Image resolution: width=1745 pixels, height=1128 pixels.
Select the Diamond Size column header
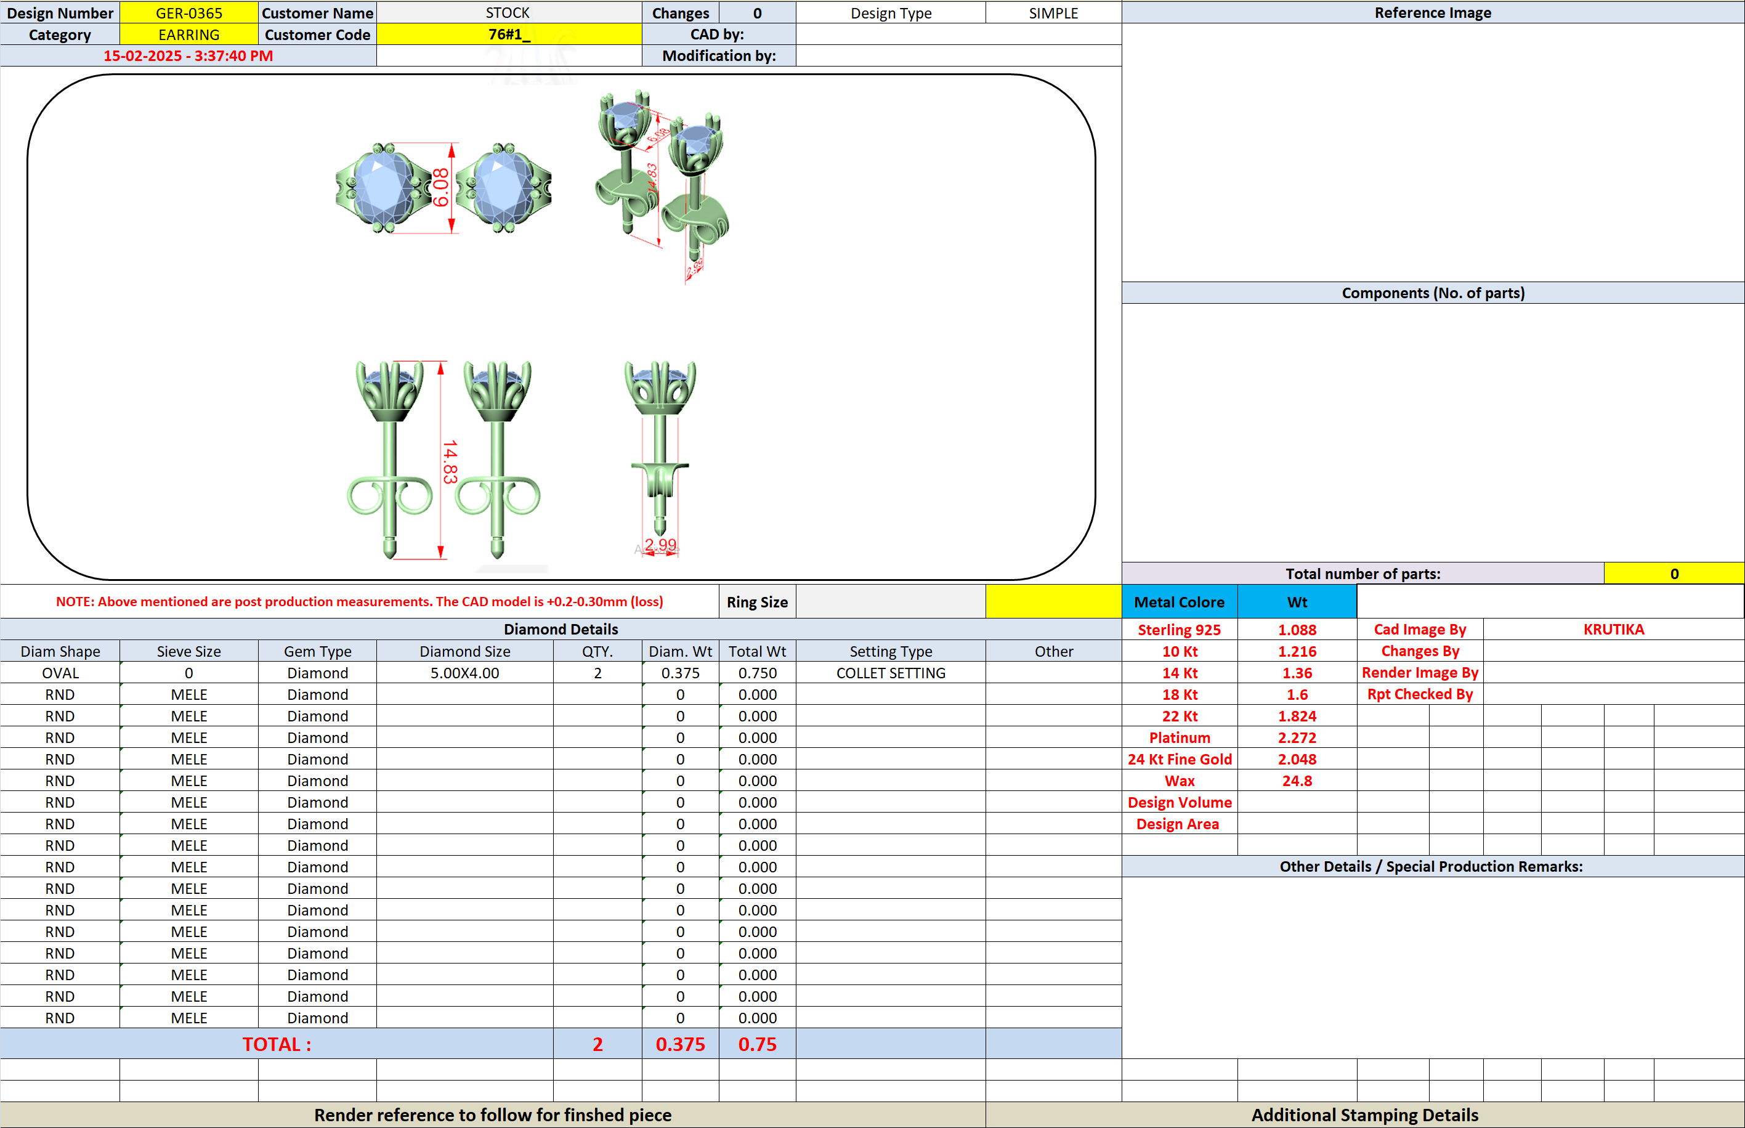[x=465, y=651]
